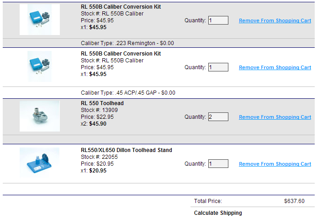Screen dimensions: 317x218
Task: Select the RL550/XL650 Dillon Toolhead Stand title
Action: click(127, 150)
